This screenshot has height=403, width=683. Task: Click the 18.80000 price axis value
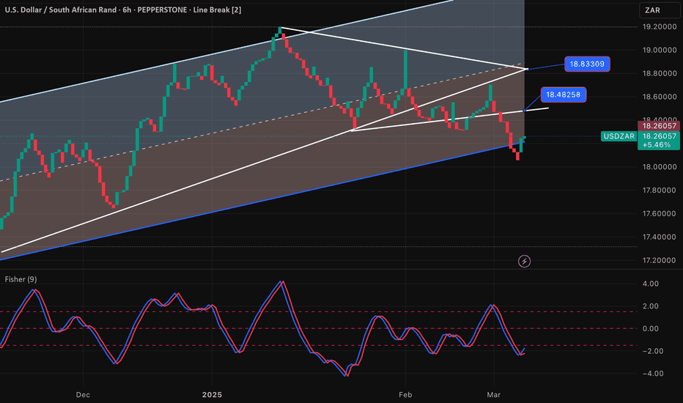pyautogui.click(x=659, y=73)
